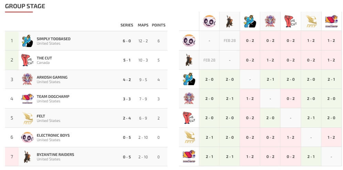Open FEB 28 cell in Electronic Boys matrix row
The width and height of the screenshot is (343, 170).
229,41
